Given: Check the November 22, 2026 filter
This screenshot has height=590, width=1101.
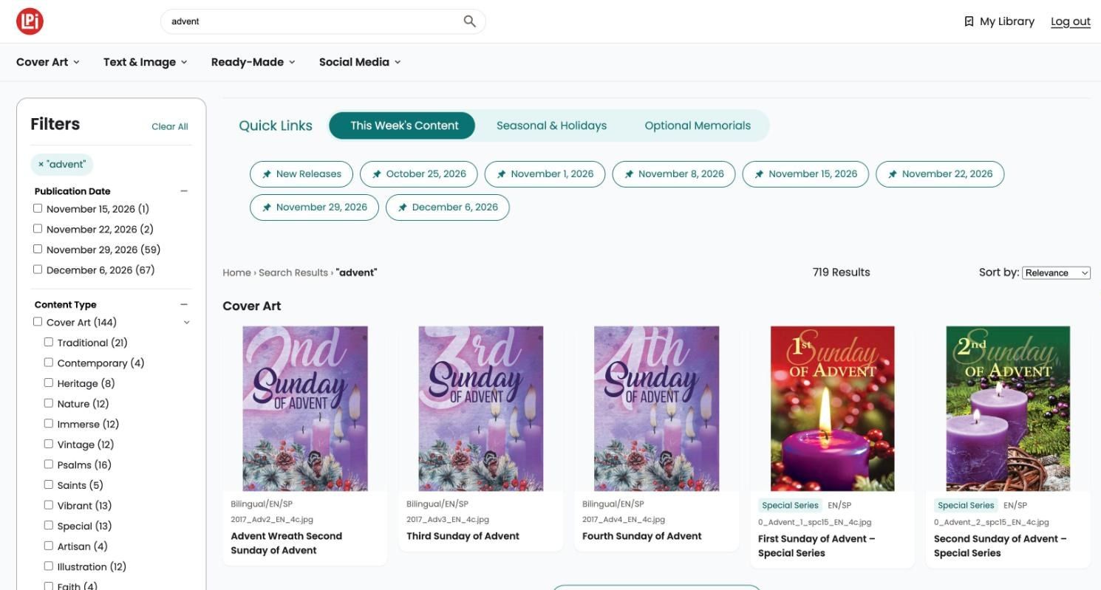Looking at the screenshot, I should [38, 229].
